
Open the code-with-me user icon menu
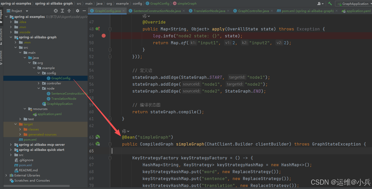(320, 4)
